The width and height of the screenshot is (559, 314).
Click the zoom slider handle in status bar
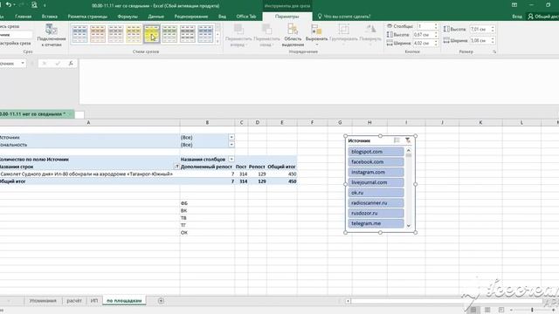pyautogui.click(x=532, y=311)
